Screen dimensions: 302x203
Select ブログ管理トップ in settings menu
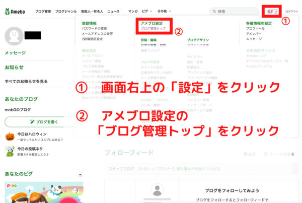154,29
